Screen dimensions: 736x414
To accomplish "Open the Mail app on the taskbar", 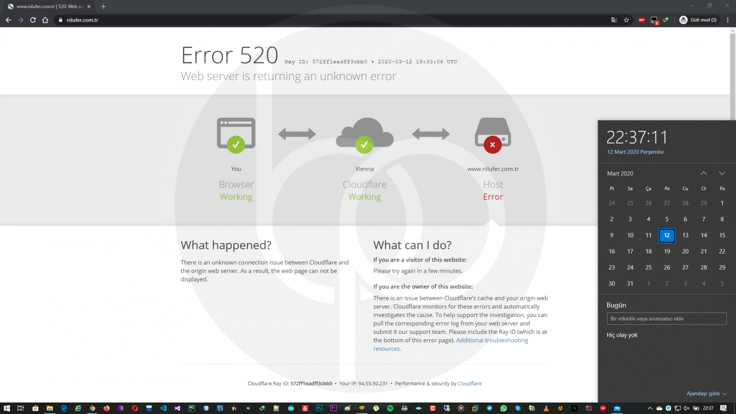I will pos(617,408).
